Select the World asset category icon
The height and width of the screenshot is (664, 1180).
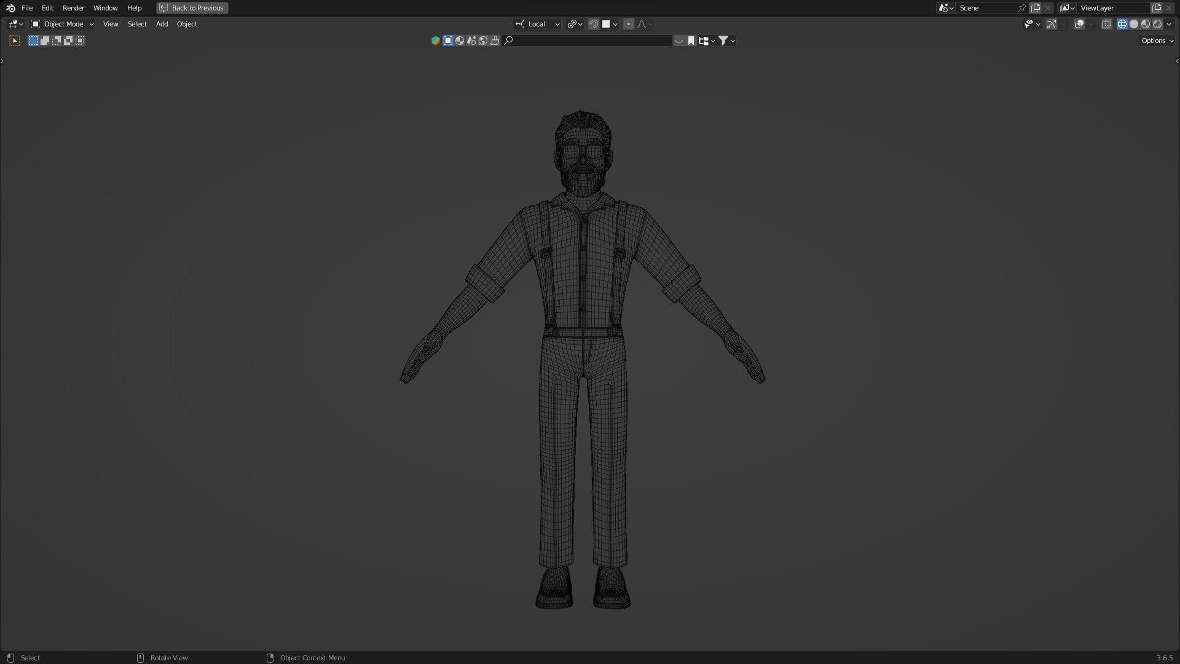[x=483, y=41]
